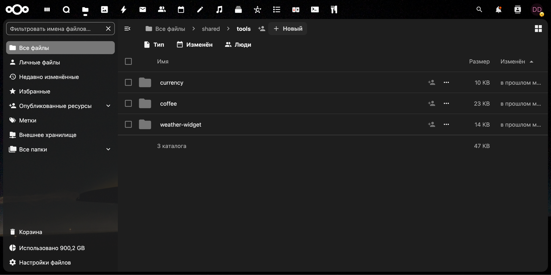Launch the Music app icon
Viewport: 551px width, 275px height.
point(219,10)
